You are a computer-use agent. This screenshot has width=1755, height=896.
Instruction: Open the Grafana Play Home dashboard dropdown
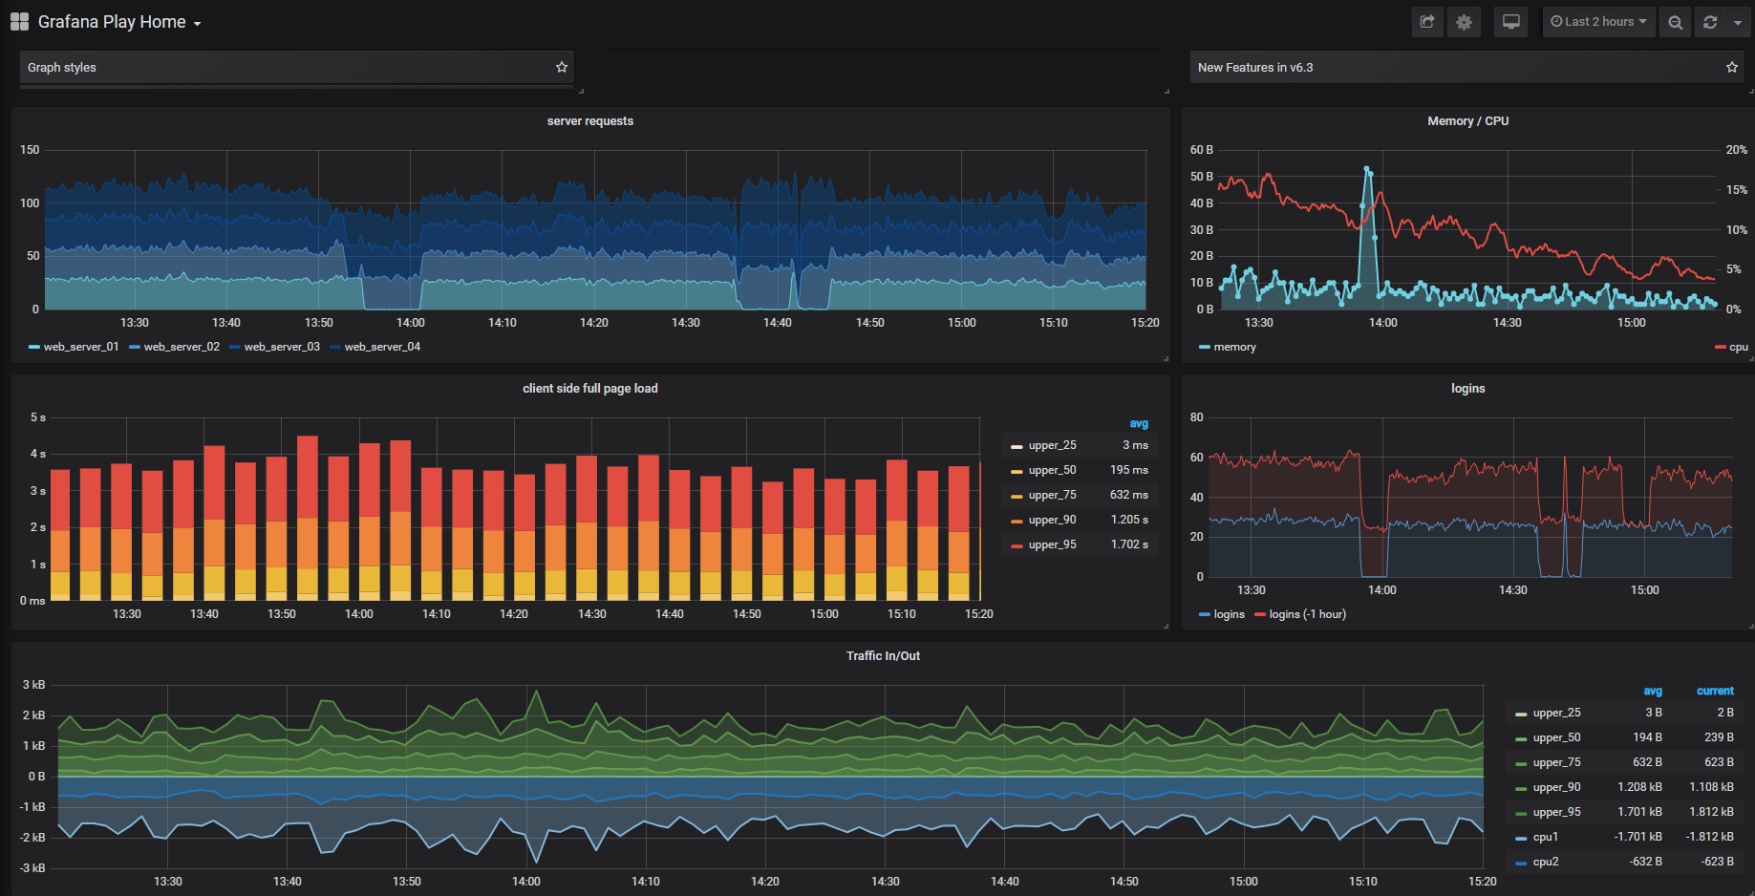(119, 22)
